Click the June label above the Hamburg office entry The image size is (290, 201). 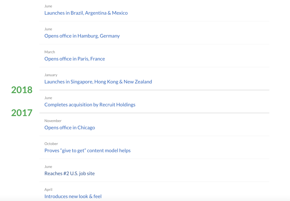click(x=48, y=29)
